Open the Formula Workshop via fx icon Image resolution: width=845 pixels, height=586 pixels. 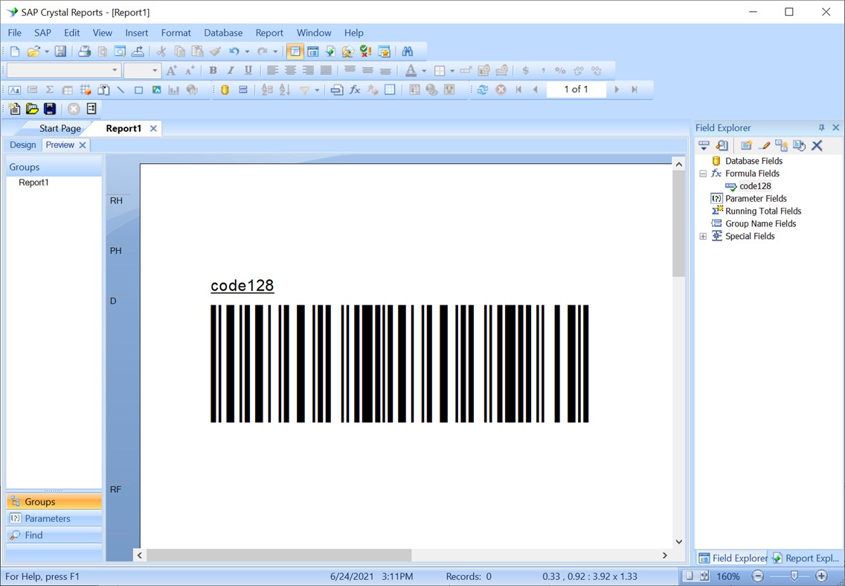(355, 89)
